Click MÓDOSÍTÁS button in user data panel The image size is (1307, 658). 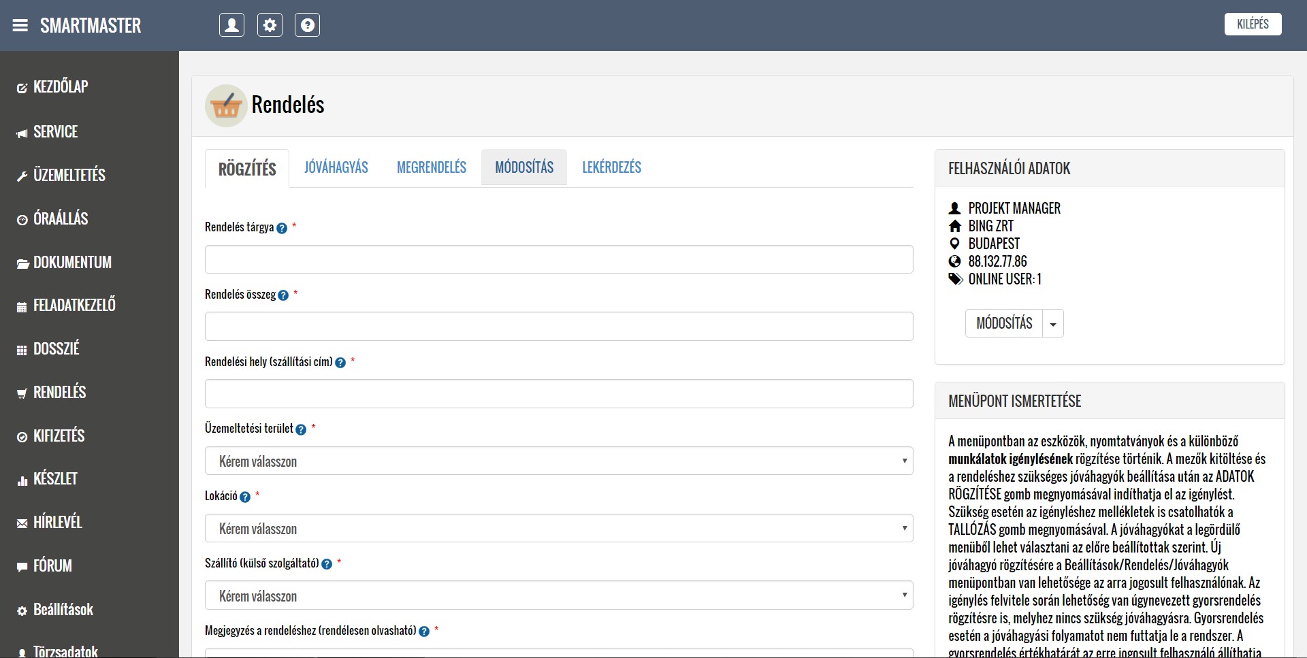[x=1004, y=324]
